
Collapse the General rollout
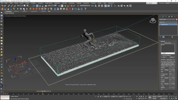[163, 41]
